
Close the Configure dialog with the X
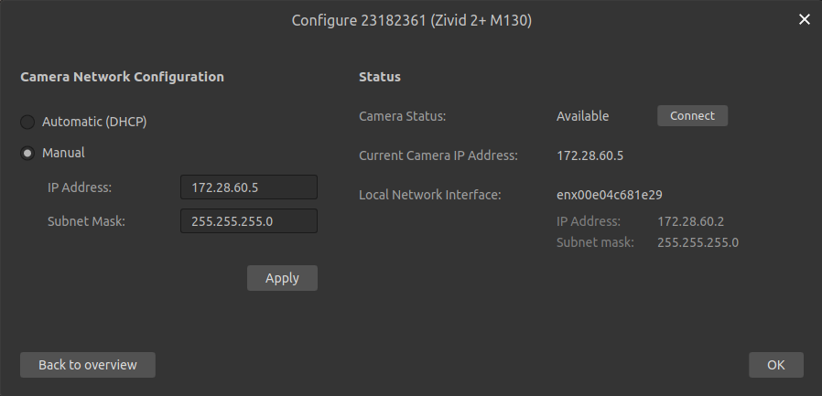tap(805, 19)
